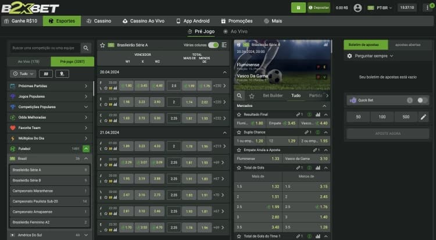Open the Cassino menu tab
Viewport: 436px width, 240px height.
(99, 21)
